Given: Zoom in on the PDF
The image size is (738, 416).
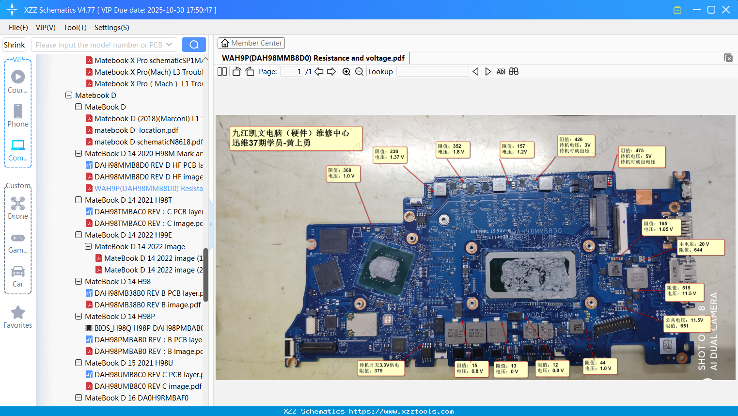Looking at the screenshot, I should 346,72.
